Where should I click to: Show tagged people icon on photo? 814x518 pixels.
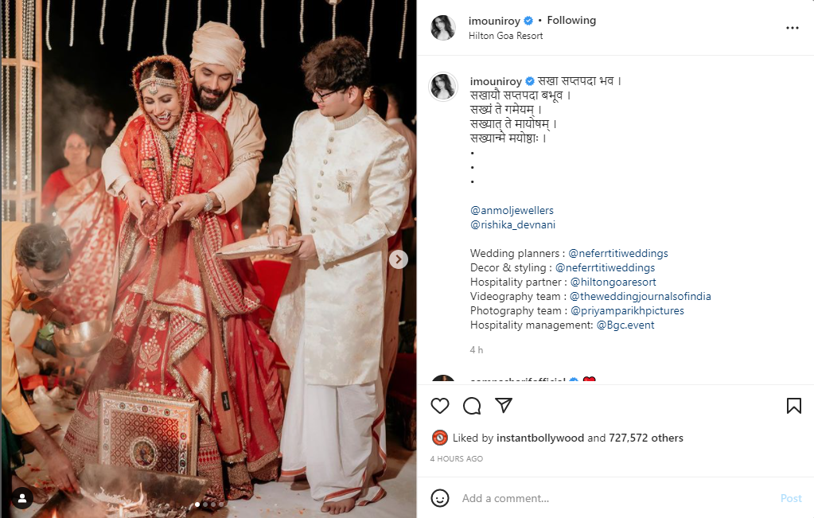[22, 498]
